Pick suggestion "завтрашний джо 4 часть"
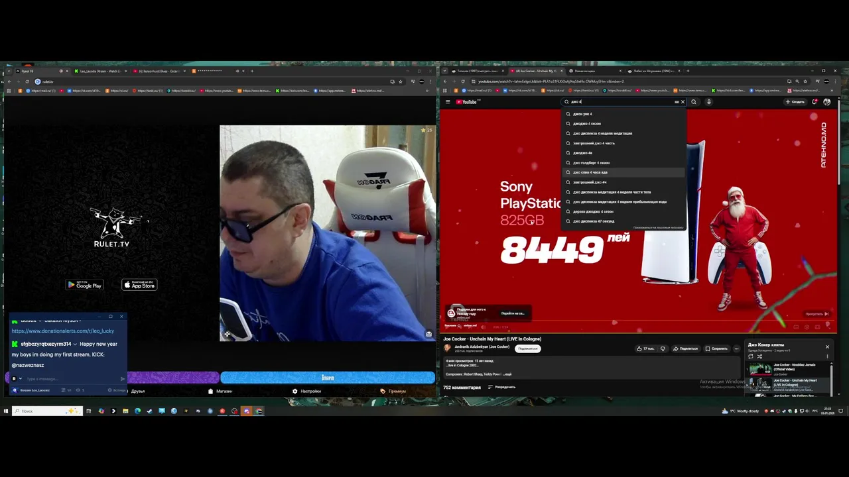 coord(623,143)
